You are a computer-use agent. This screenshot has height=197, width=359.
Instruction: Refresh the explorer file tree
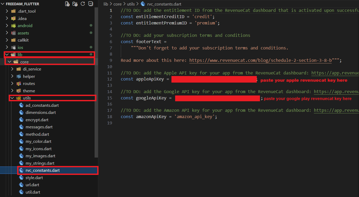pos(83,4)
